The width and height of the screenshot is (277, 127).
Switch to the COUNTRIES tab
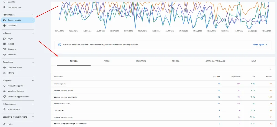(141, 61)
